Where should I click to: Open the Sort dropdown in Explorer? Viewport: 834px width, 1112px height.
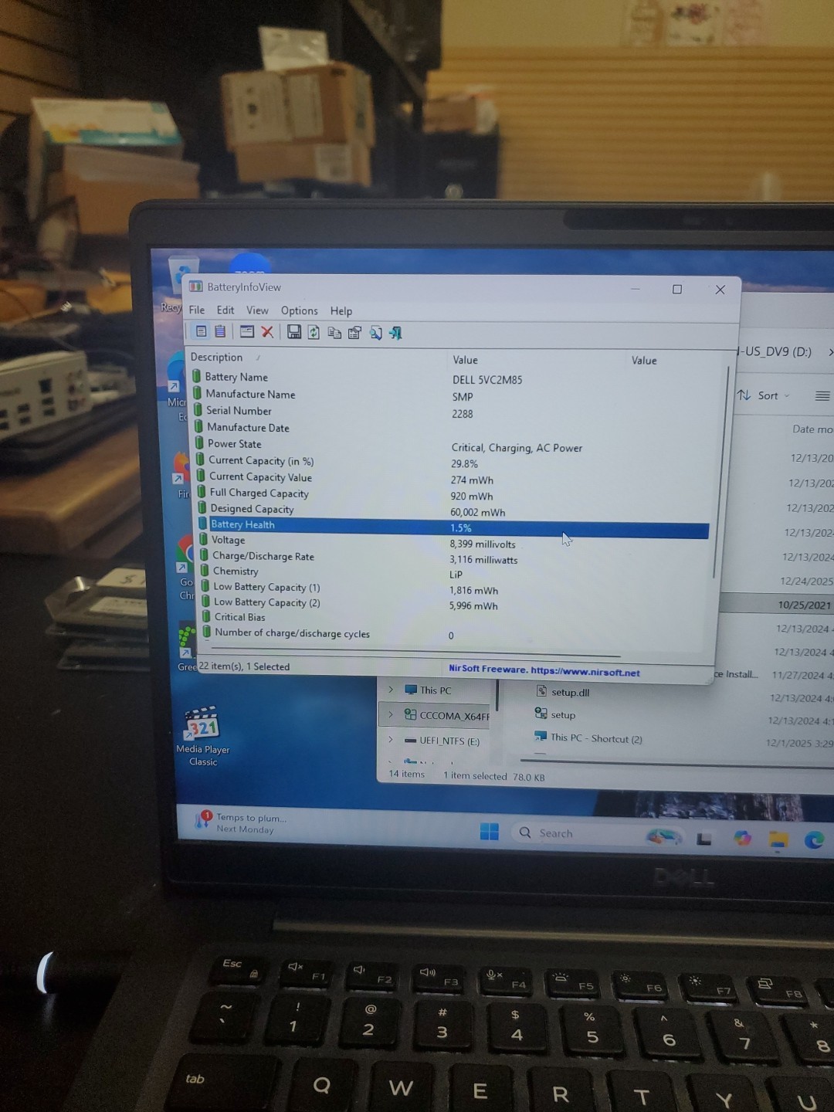point(764,395)
